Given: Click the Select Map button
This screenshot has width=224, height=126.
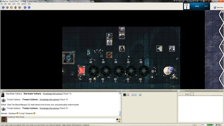Looking at the screenshot, I should pos(218,7).
